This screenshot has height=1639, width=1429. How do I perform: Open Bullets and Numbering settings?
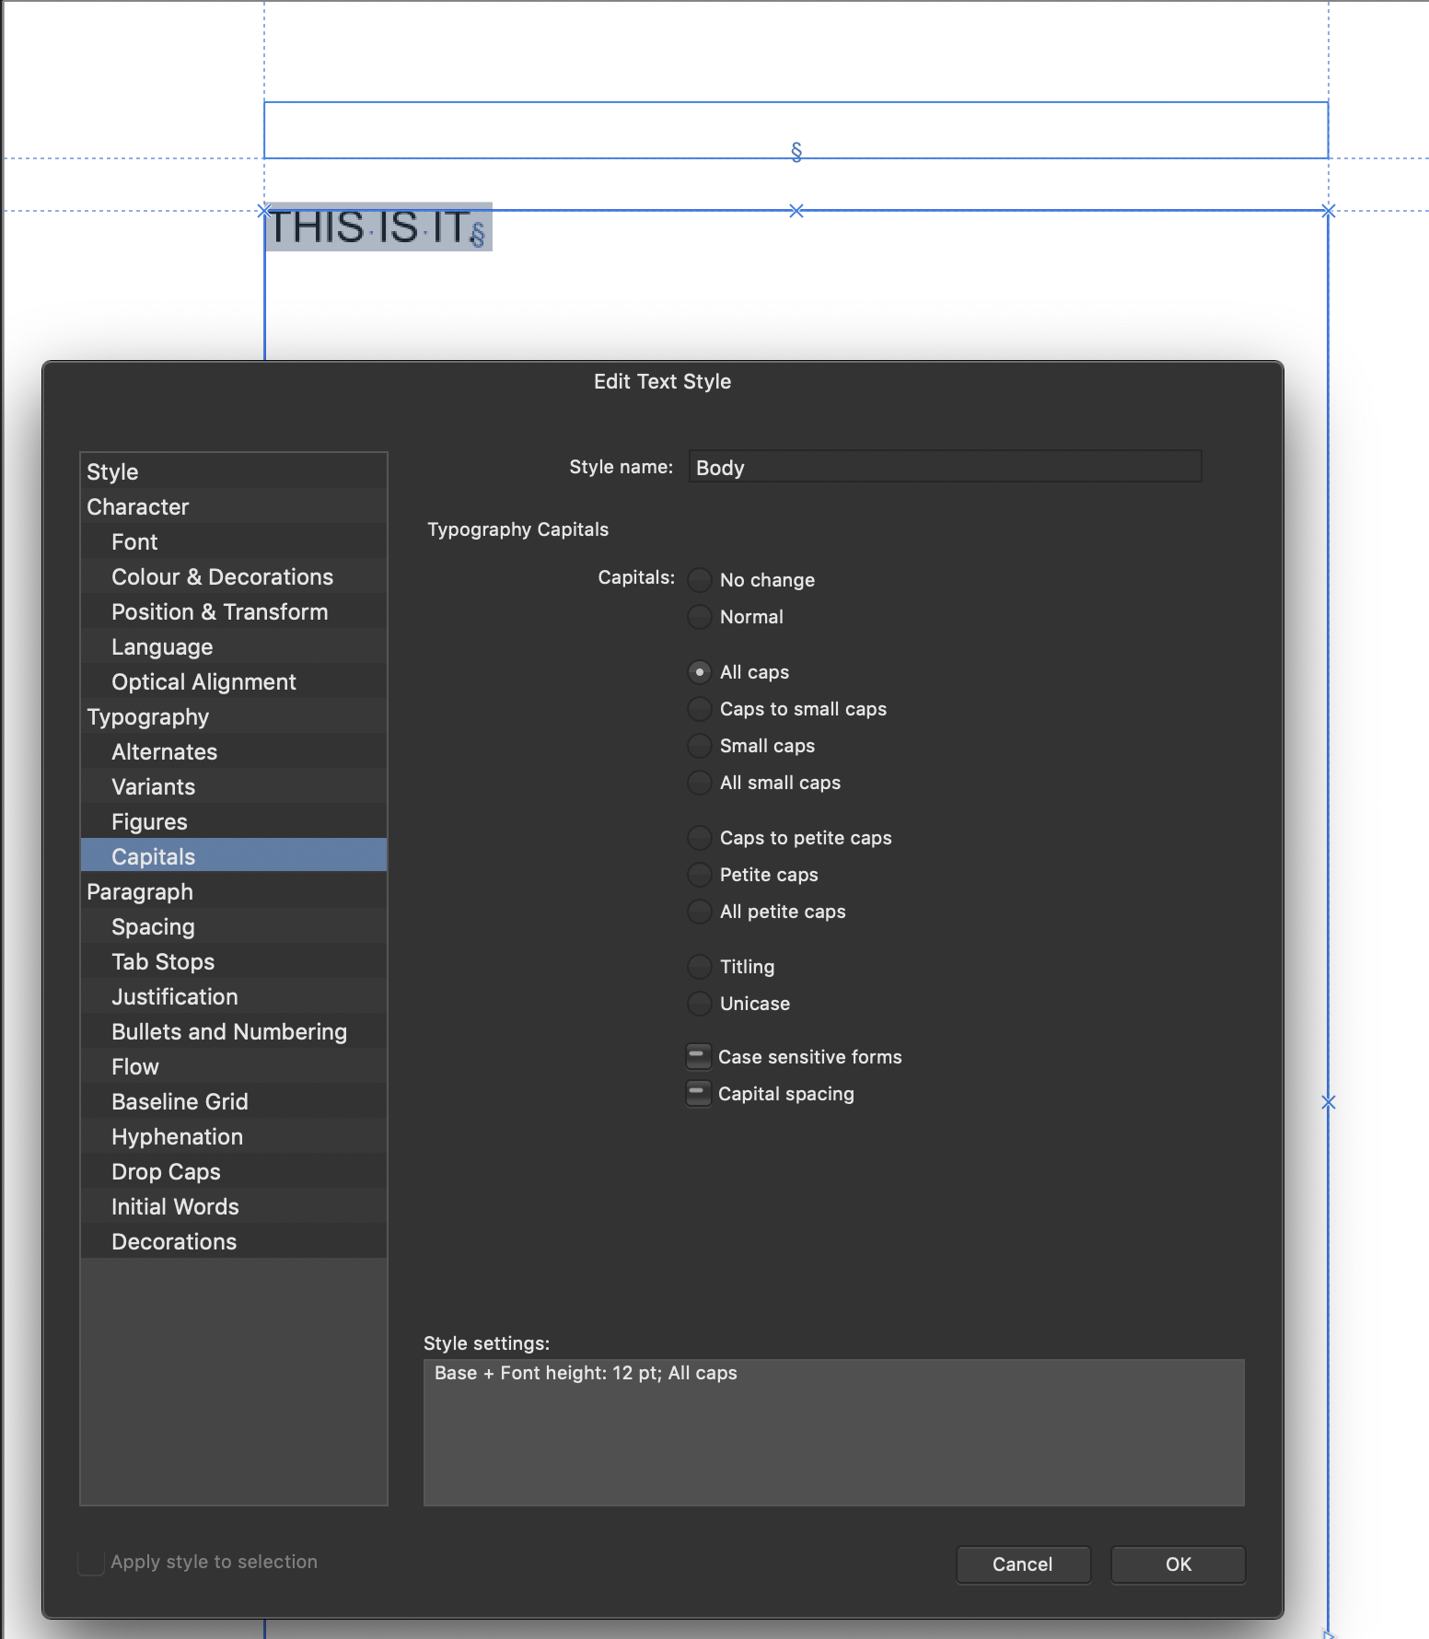click(234, 1031)
